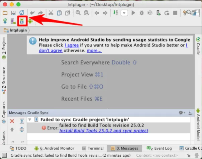Viewport: 202px width, 159px height.
Task: Click the Rerun icon beside Stop
Action: [167, 13]
